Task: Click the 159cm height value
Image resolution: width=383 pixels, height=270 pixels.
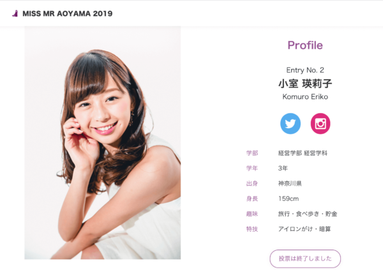Action: point(289,199)
